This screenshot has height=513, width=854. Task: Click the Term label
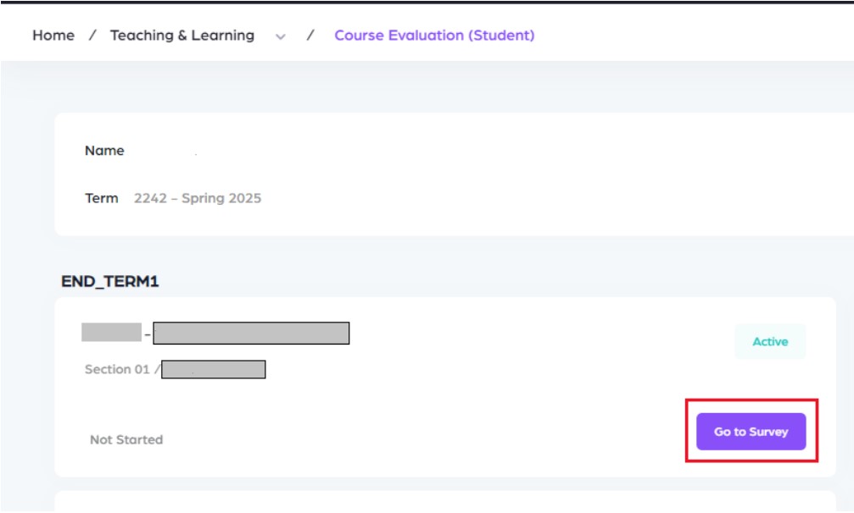click(x=102, y=198)
